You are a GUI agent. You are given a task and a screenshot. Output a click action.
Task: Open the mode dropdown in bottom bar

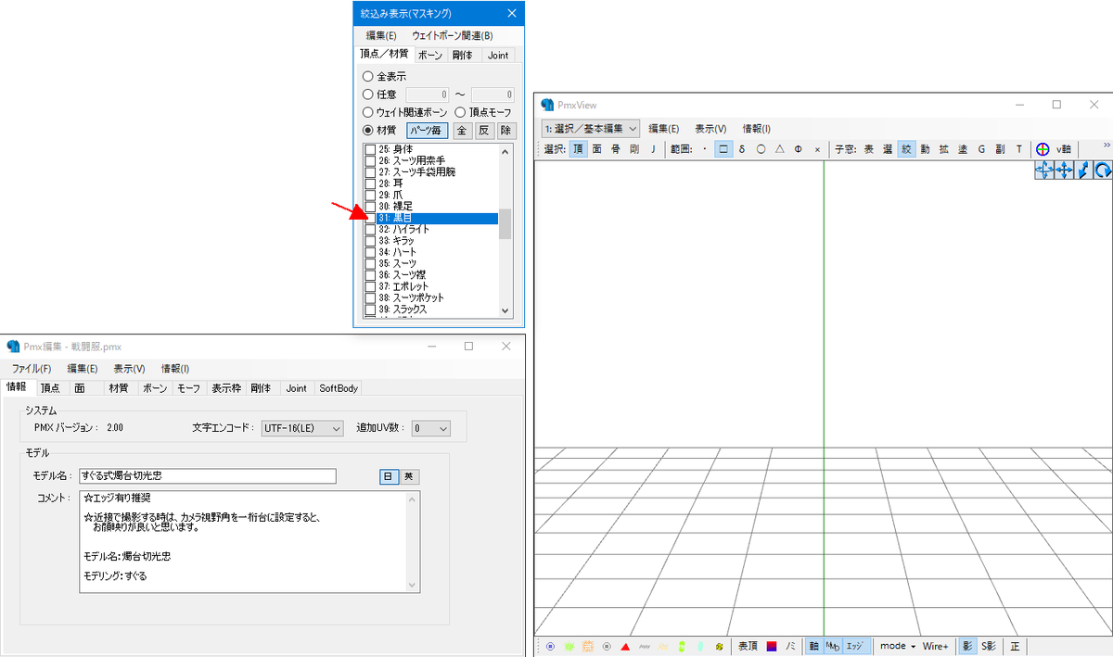(897, 646)
